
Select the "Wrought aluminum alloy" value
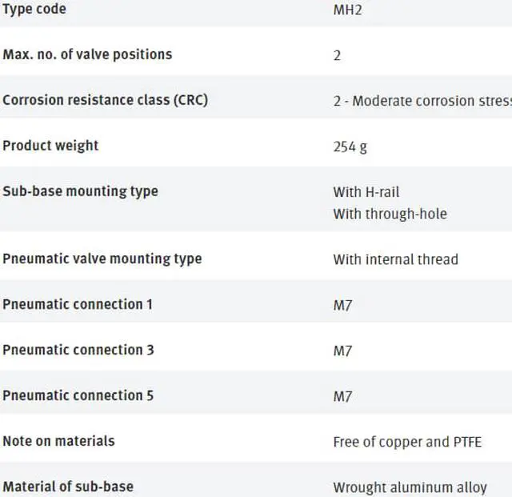tap(410, 487)
